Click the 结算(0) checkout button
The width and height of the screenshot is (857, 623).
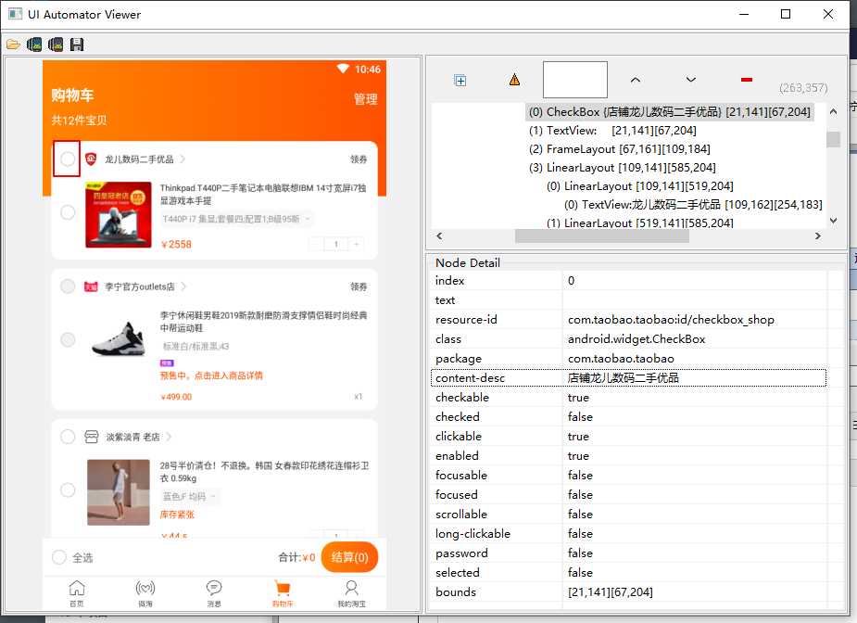pyautogui.click(x=350, y=557)
